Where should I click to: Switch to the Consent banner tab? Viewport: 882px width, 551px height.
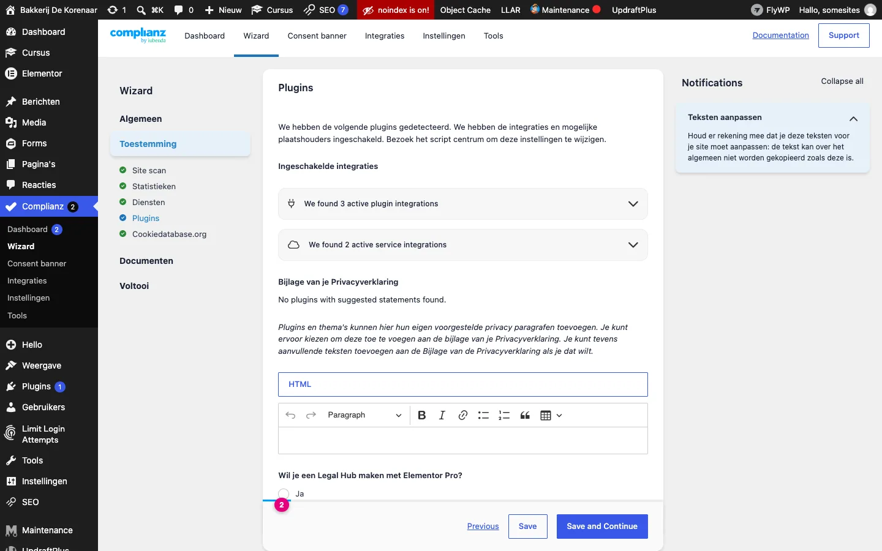click(317, 36)
